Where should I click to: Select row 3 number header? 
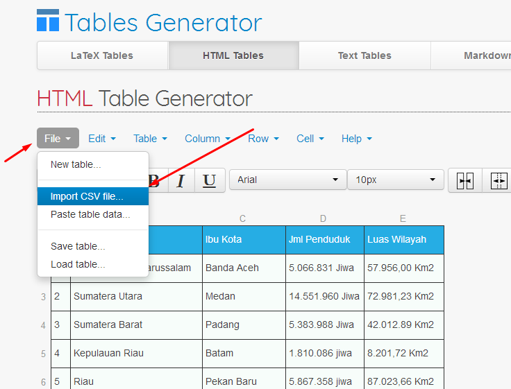pyautogui.click(x=43, y=297)
